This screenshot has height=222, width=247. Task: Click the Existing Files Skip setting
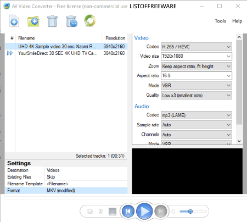pos(66,177)
